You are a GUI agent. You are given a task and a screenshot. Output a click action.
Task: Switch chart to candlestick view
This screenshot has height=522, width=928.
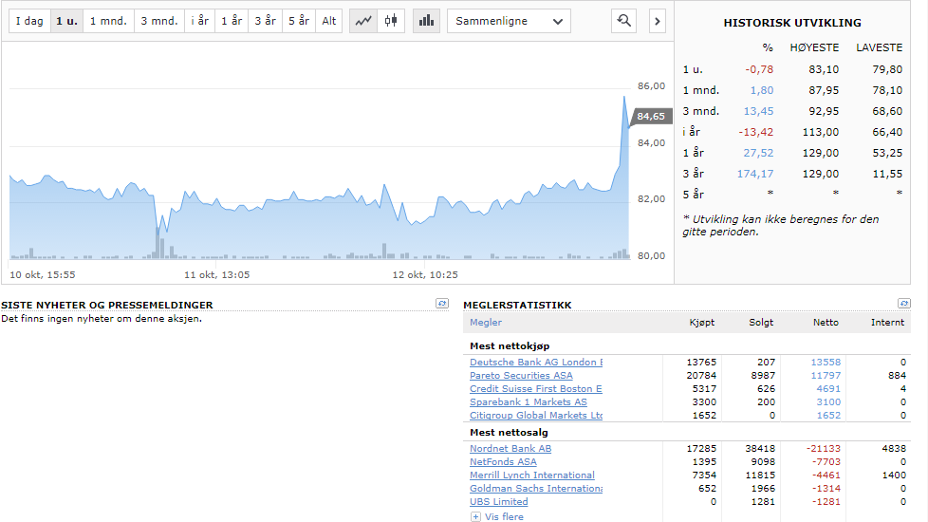click(x=391, y=21)
